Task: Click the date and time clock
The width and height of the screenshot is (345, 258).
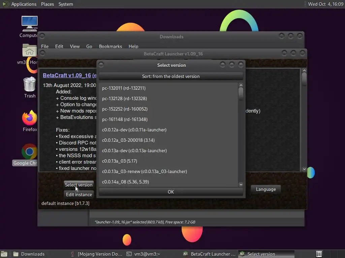Action: point(326,4)
